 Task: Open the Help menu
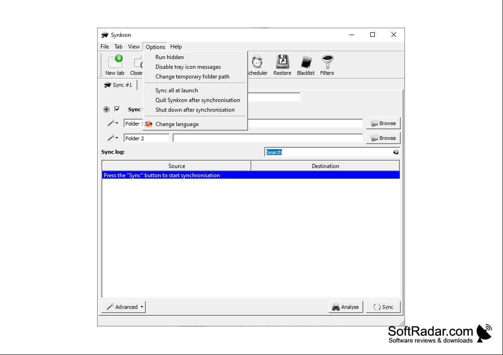click(176, 47)
